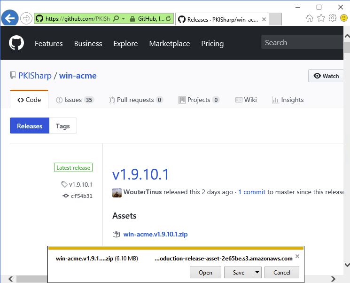Open the v1.9.10.1 tag link in sidebar
Screen dimensions: 350x283
pos(77,184)
